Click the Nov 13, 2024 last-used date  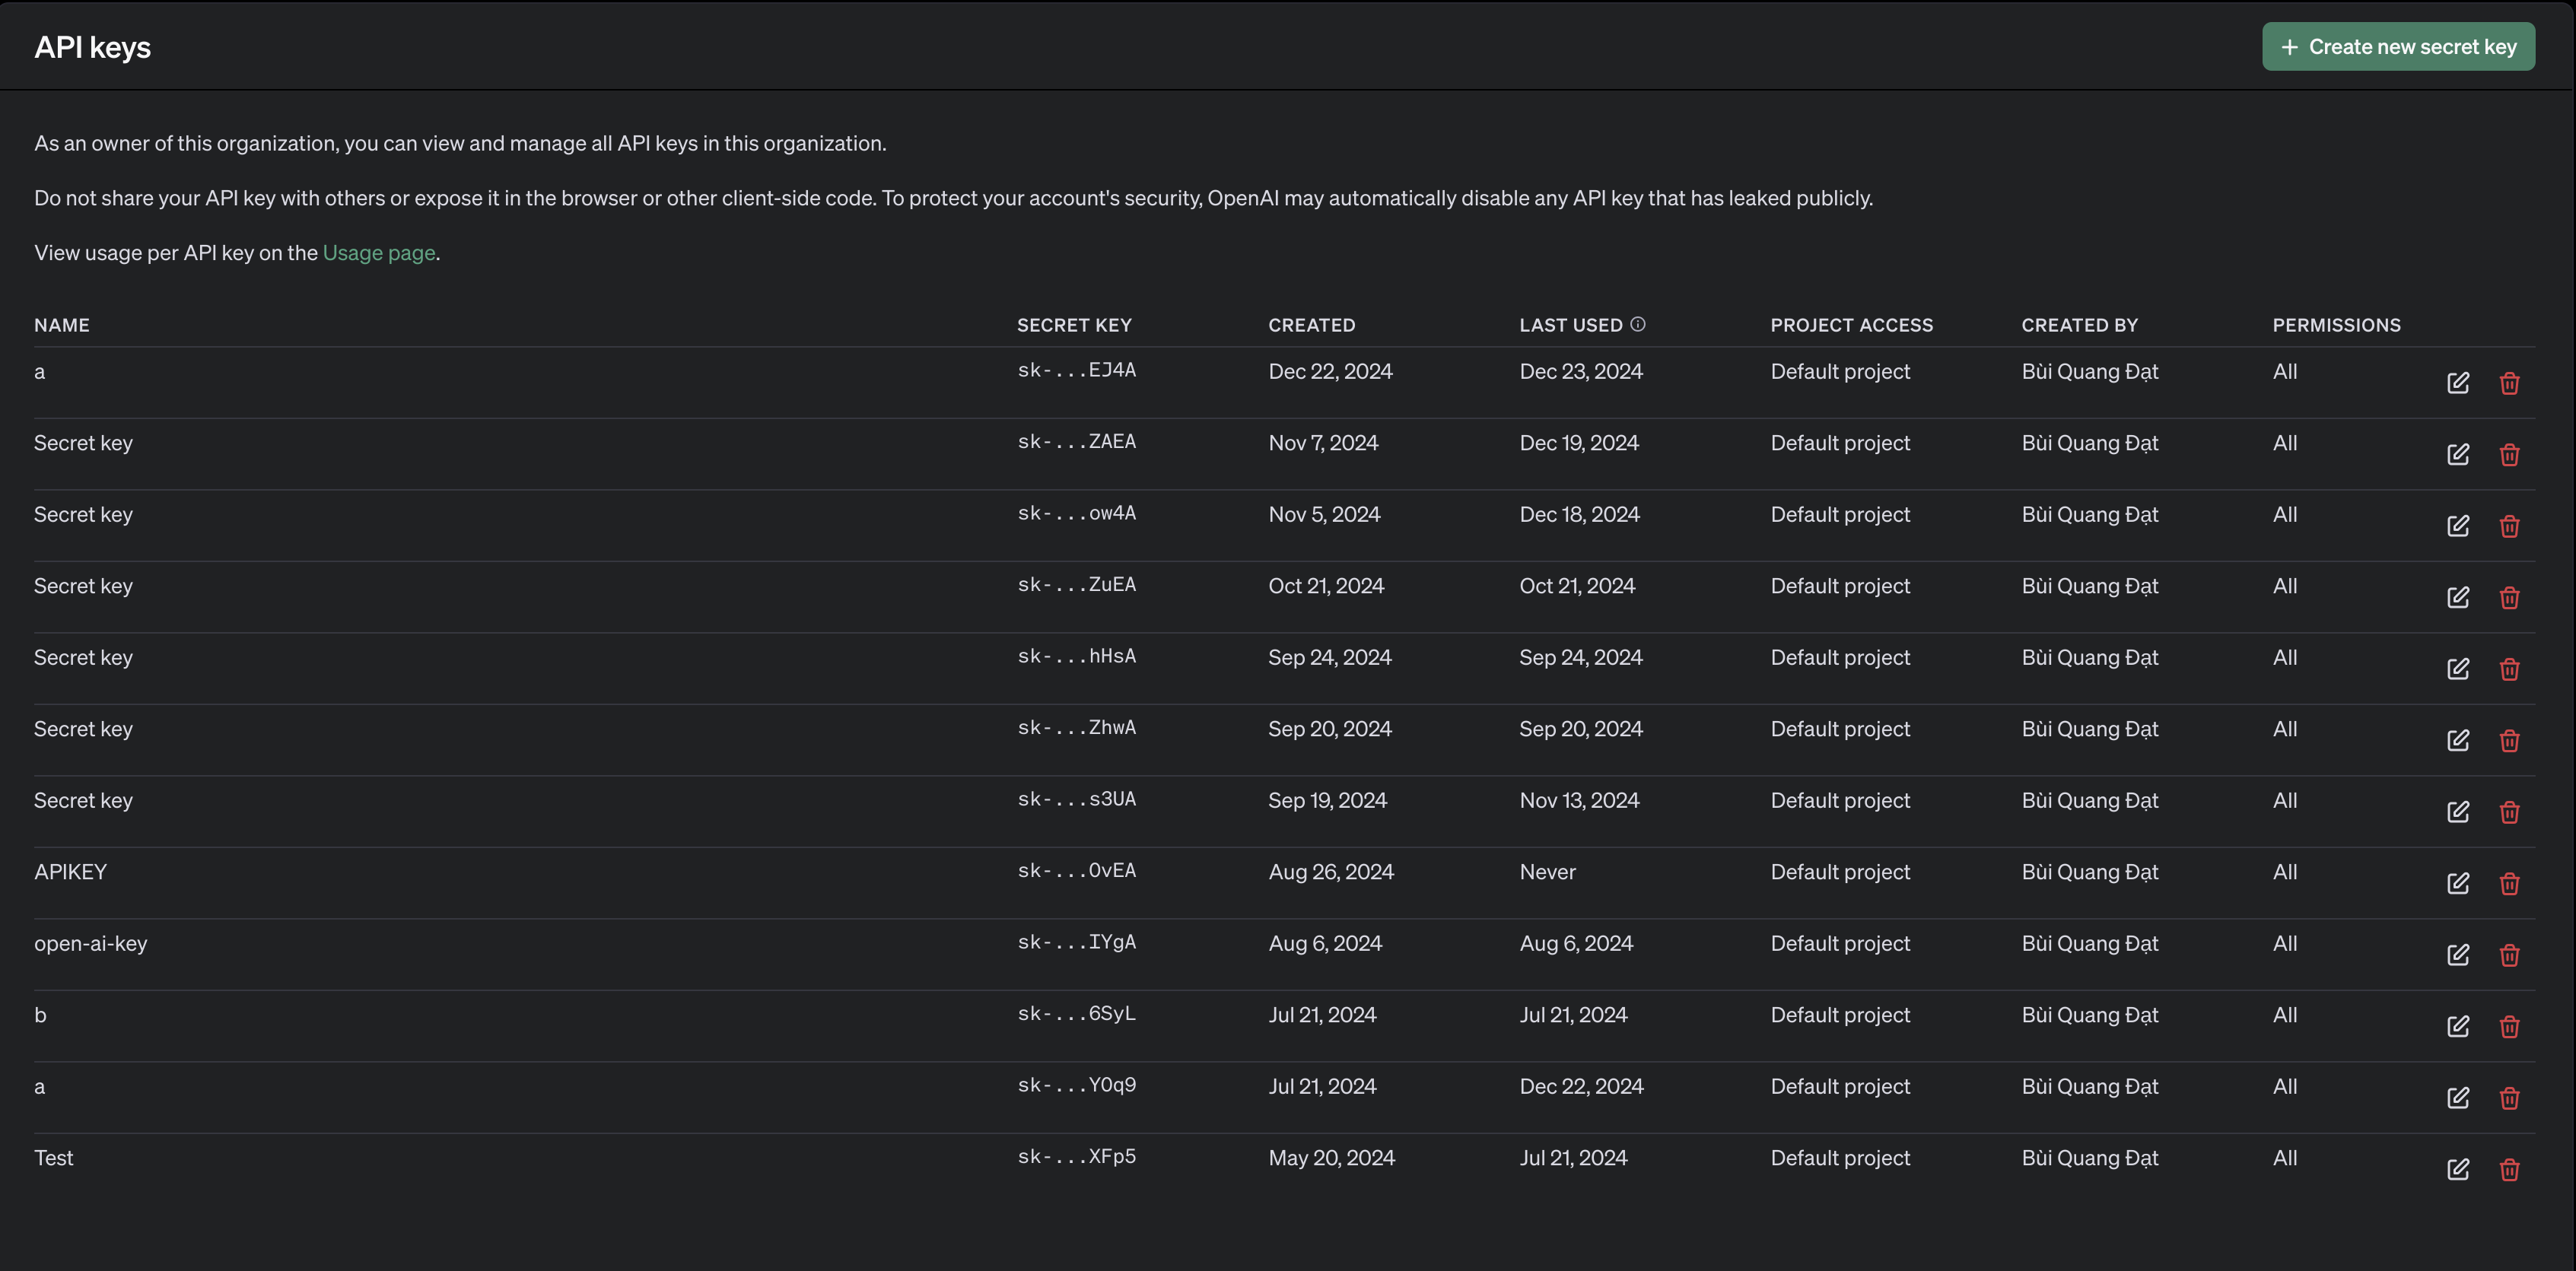[x=1579, y=801]
